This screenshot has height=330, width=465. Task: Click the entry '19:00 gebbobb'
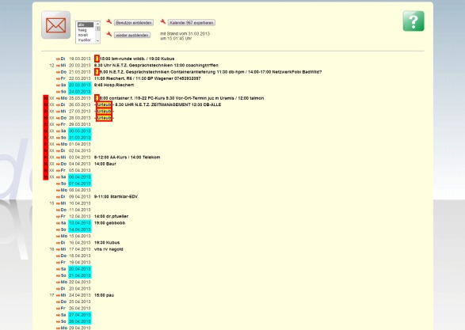pos(110,223)
